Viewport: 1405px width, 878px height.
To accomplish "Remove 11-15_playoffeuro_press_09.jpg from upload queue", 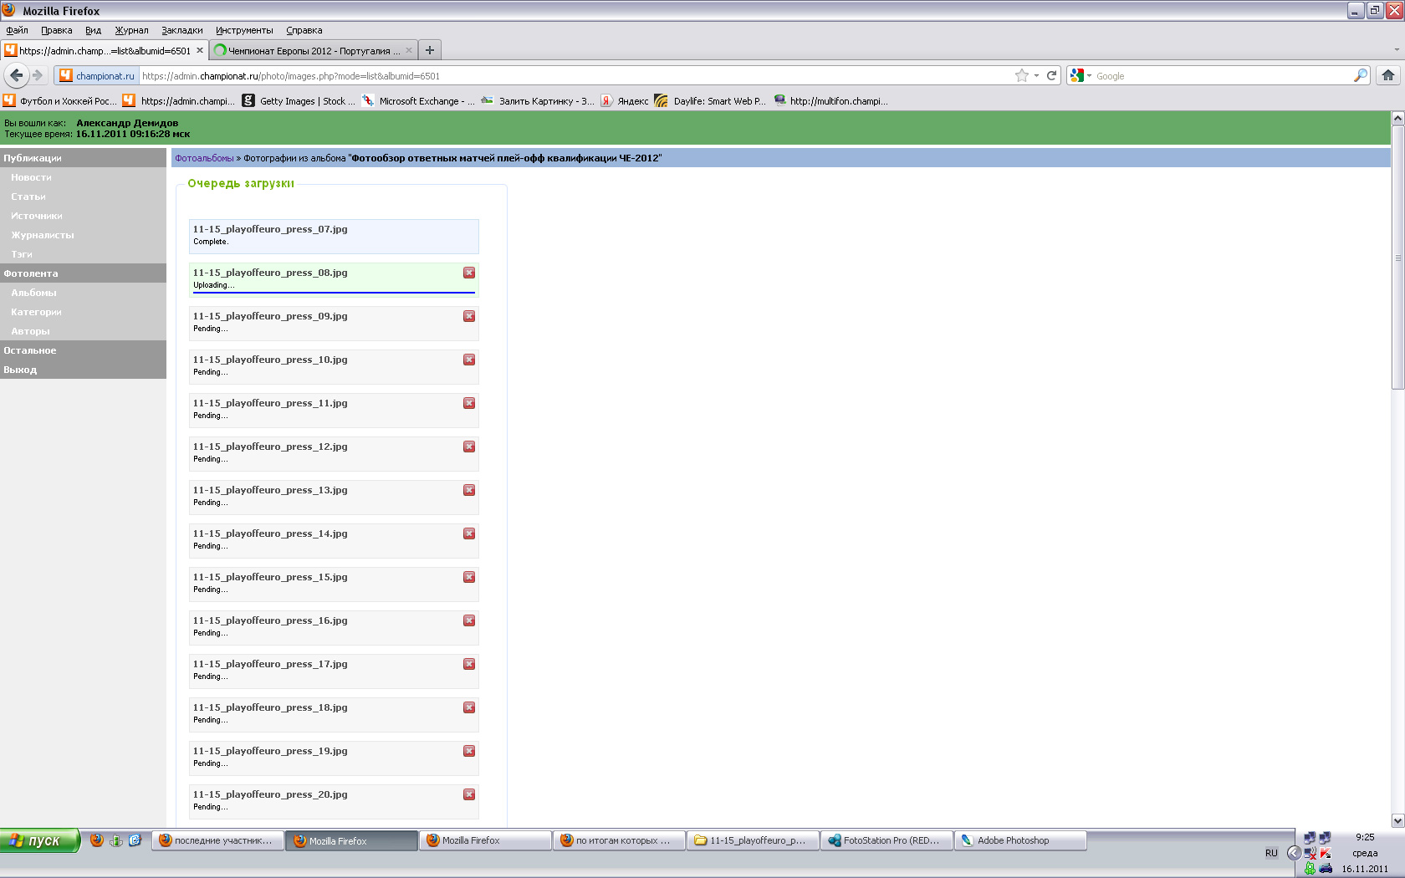I will (x=469, y=316).
